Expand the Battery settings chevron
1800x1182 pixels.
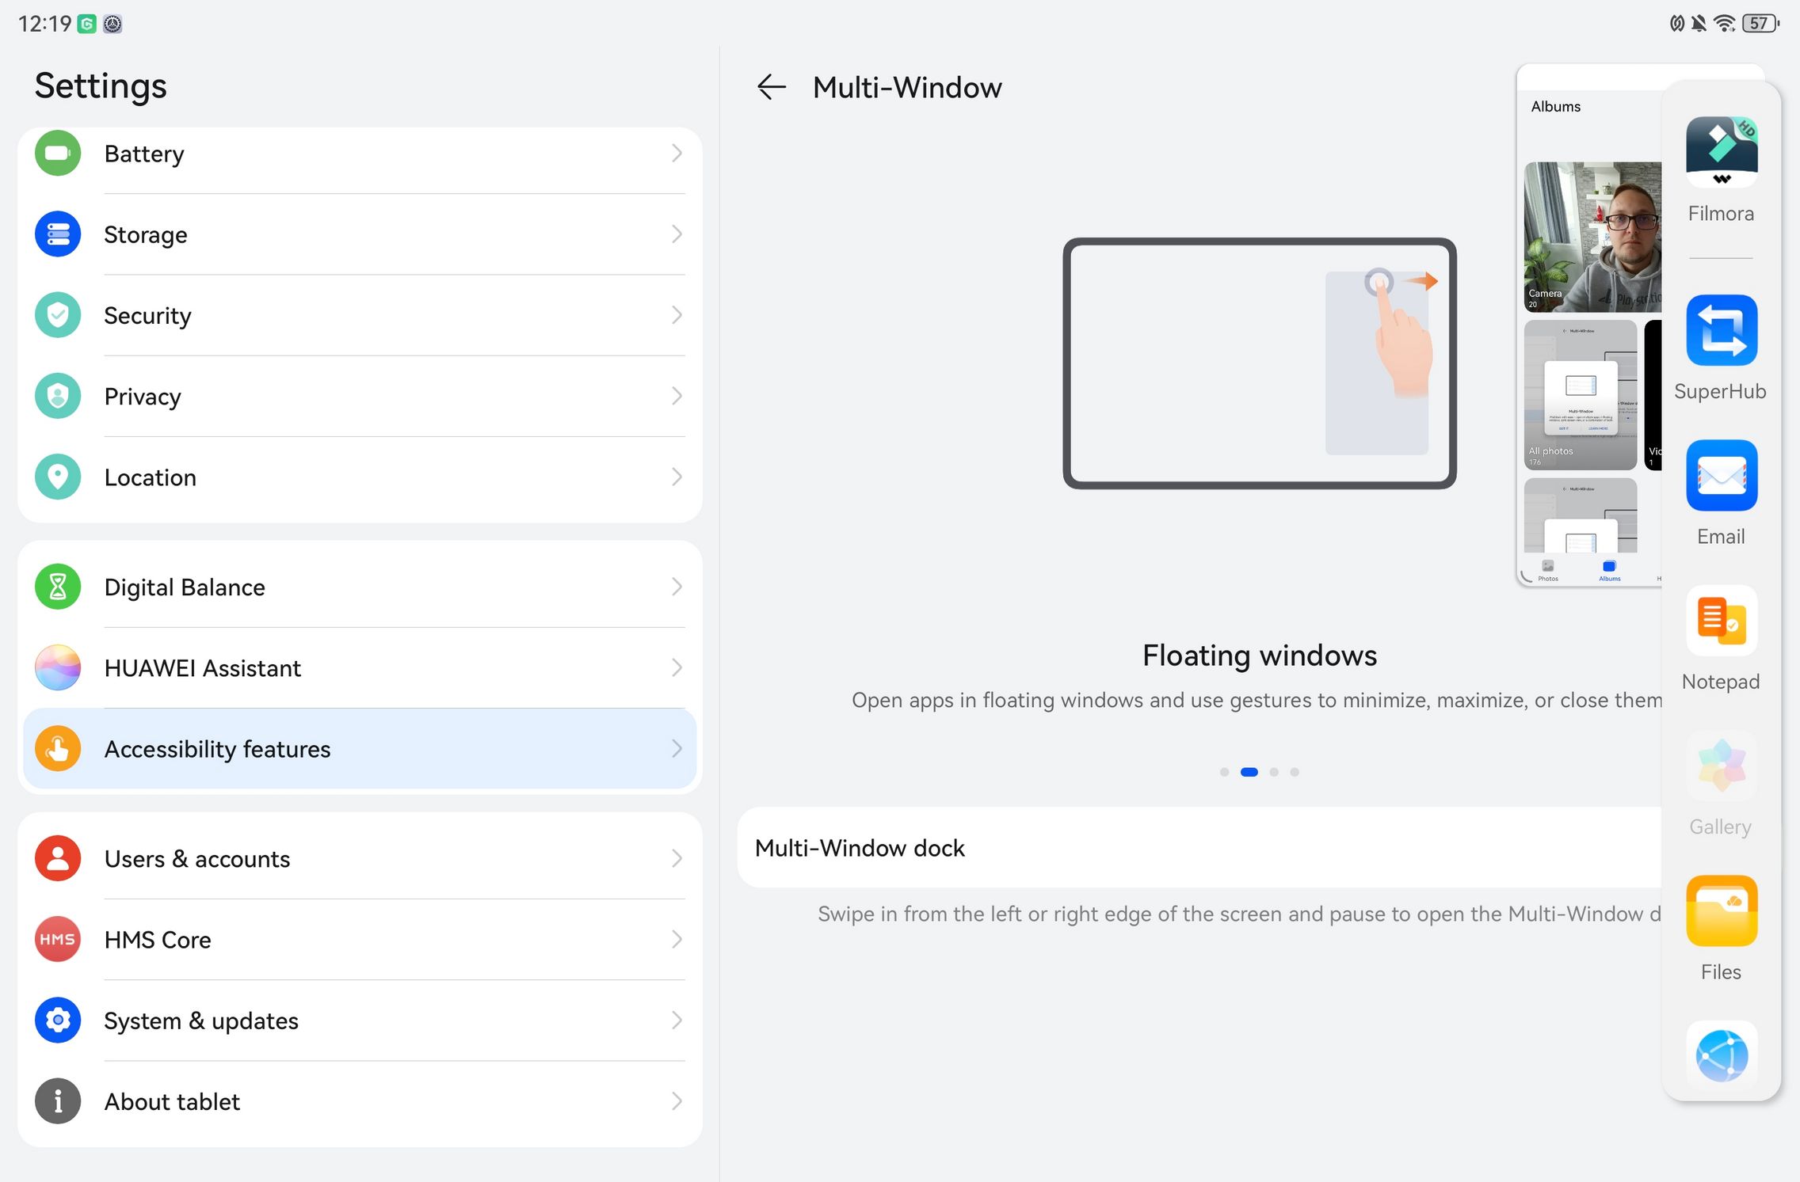[x=677, y=154]
